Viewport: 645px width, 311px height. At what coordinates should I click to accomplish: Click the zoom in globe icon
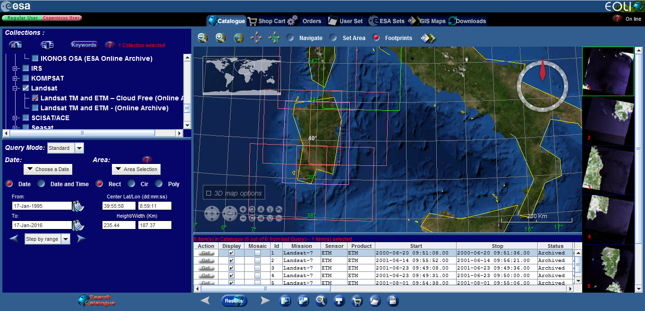(x=221, y=38)
